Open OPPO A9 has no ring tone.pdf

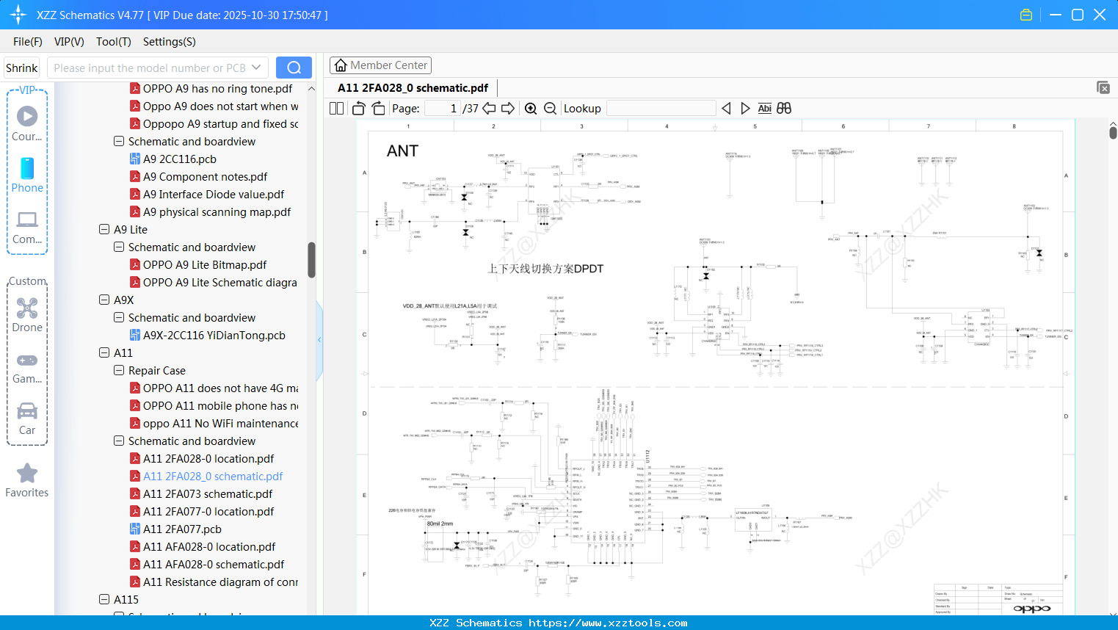coord(218,88)
